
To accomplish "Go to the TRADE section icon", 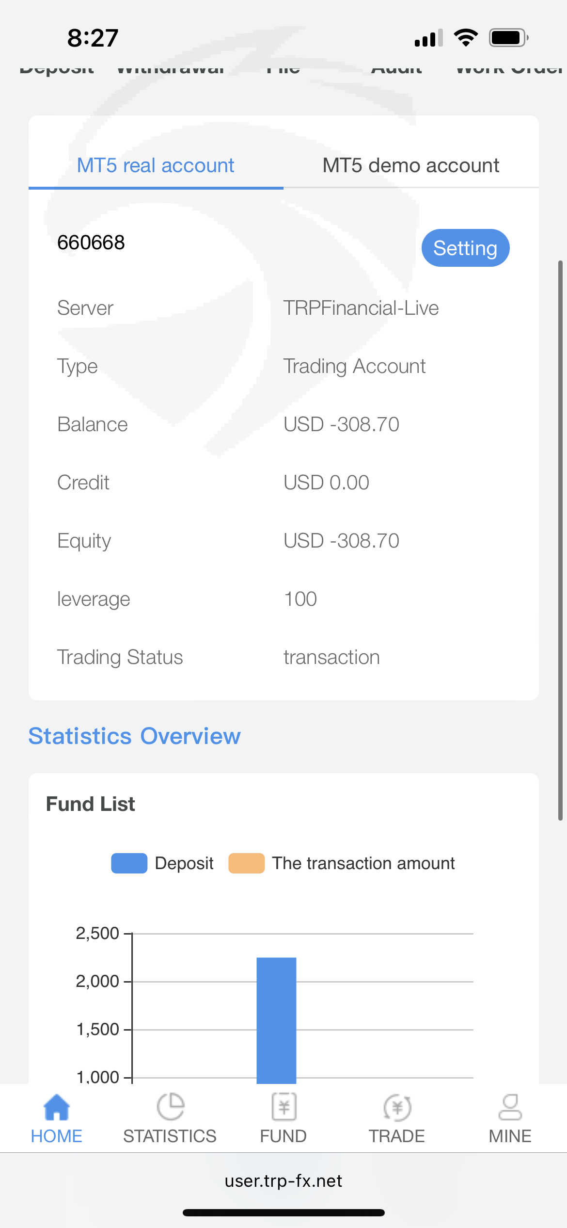I will coord(397,1107).
